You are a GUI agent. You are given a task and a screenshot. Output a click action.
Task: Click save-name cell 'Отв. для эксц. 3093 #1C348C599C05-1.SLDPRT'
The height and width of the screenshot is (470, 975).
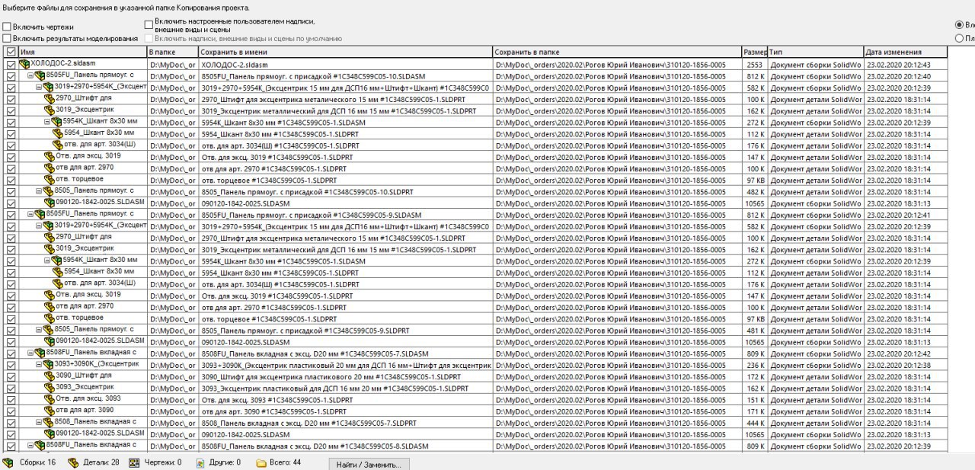(x=345, y=400)
